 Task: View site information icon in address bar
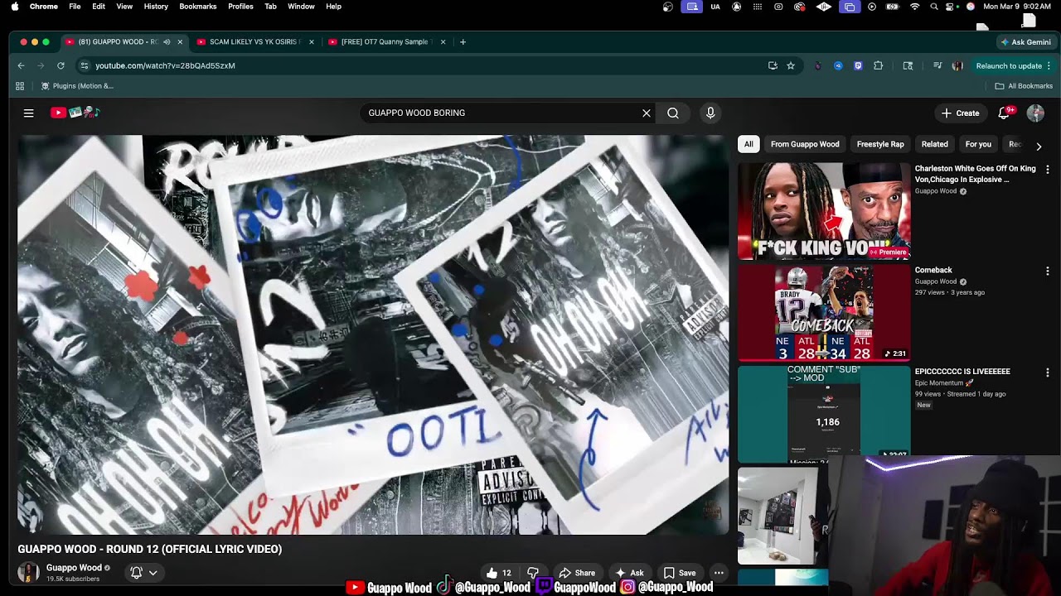pos(84,65)
